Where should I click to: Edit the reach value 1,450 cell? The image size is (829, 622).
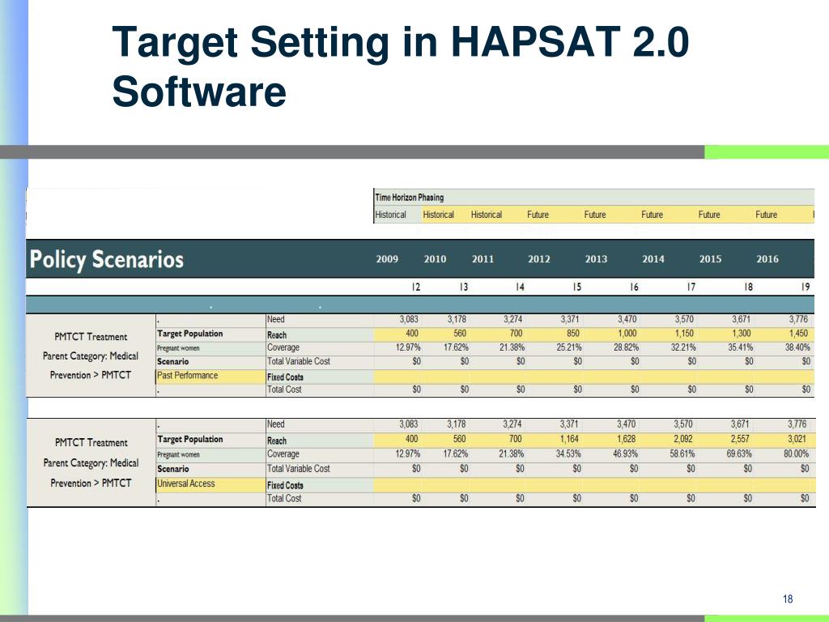797,334
